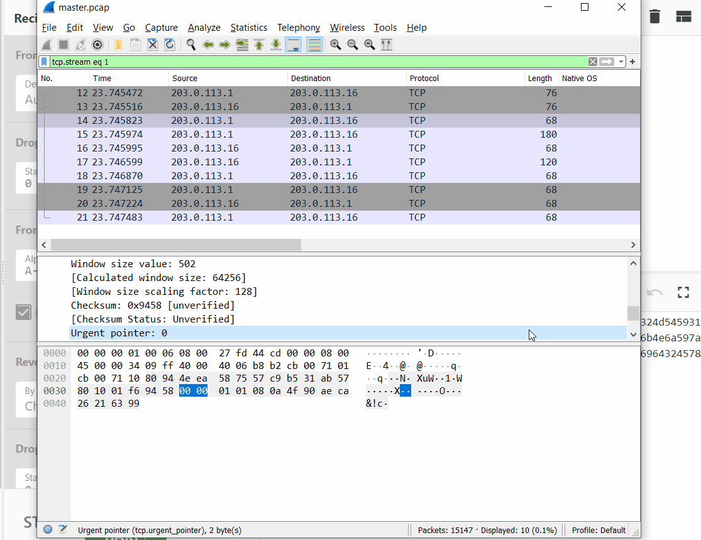
Task: Select packet 15 with length 180
Action: pyautogui.click(x=339, y=135)
